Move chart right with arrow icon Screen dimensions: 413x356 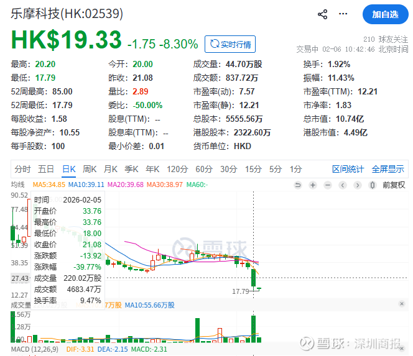coord(358,185)
